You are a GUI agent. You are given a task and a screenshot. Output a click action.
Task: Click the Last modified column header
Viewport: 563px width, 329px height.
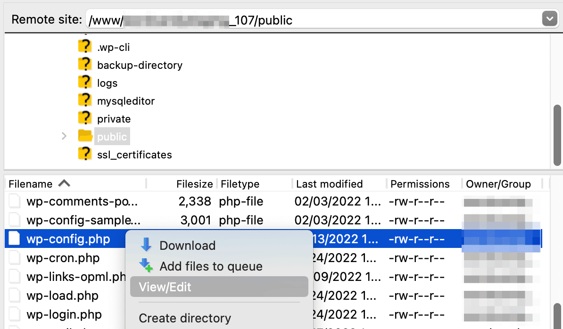328,184
